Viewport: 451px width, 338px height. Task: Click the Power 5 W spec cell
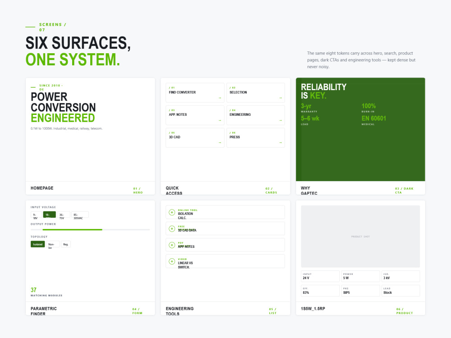pos(361,276)
